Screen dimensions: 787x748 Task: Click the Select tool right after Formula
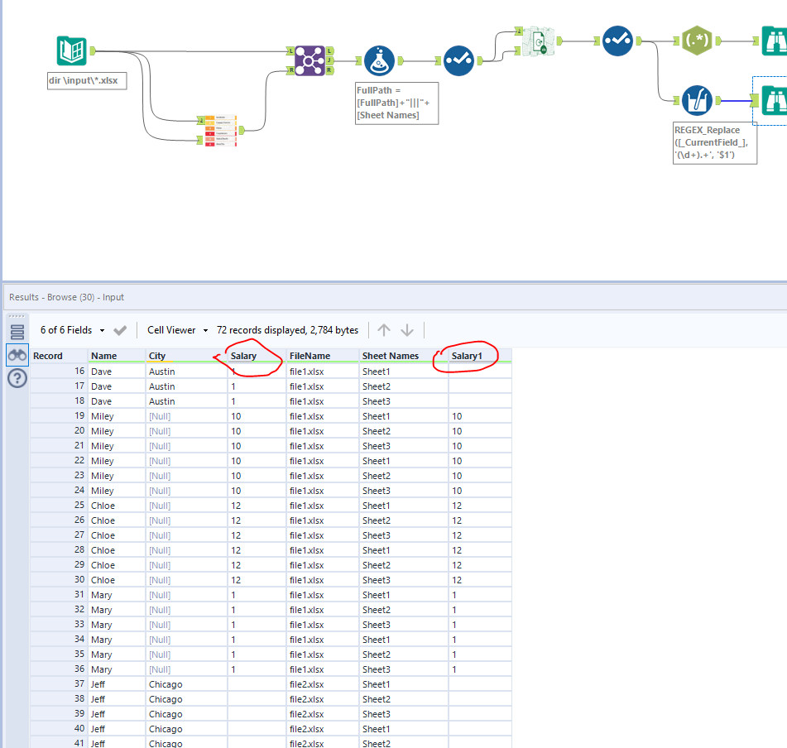coord(458,60)
